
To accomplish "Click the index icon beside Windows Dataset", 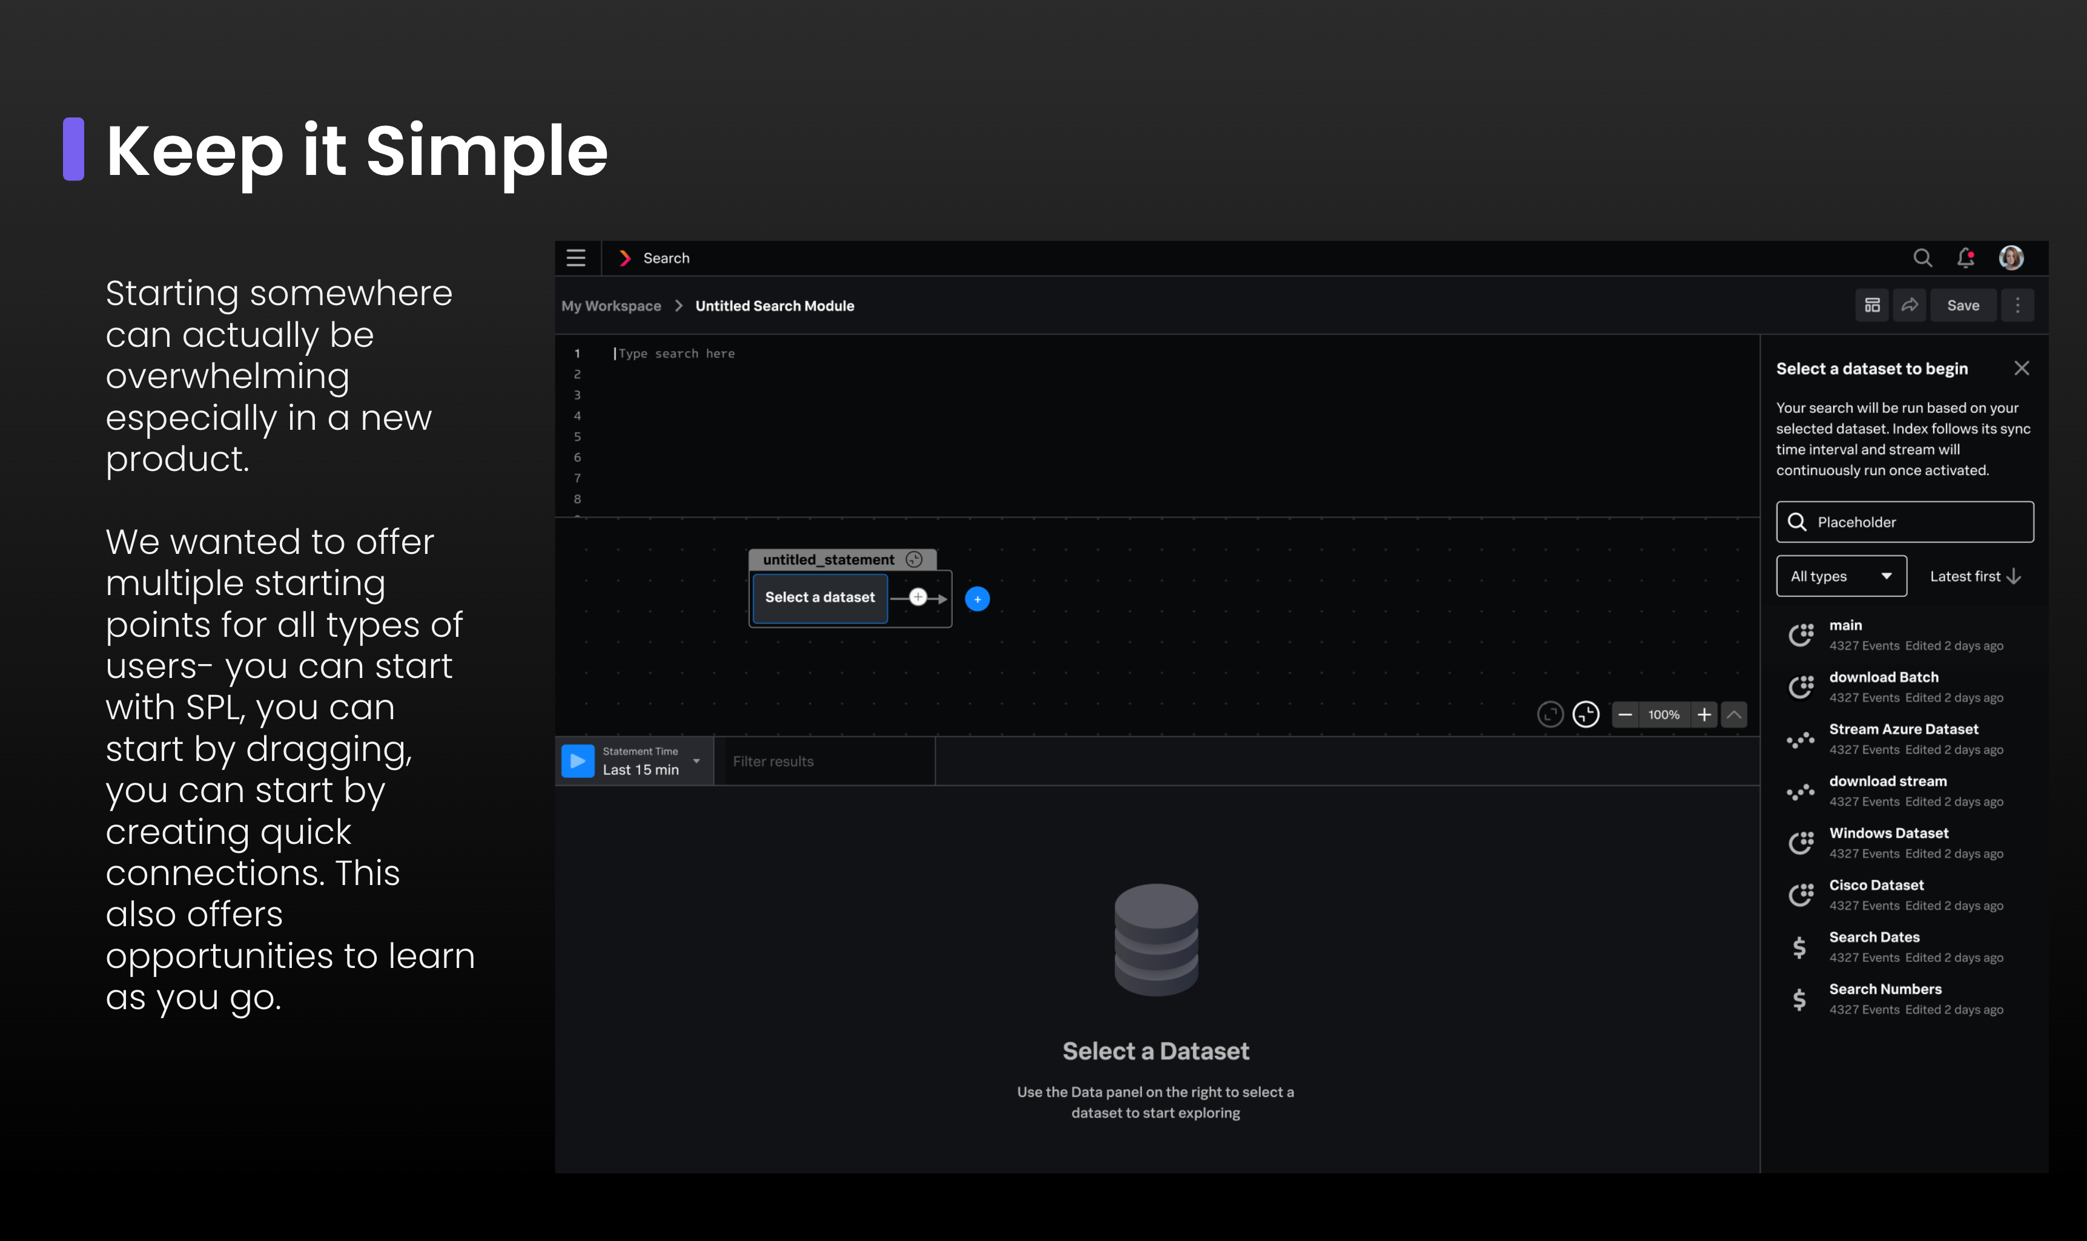I will pos(1800,843).
